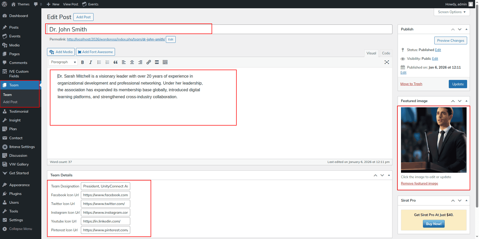
Task: Click the blue Update button
Action: tap(458, 84)
